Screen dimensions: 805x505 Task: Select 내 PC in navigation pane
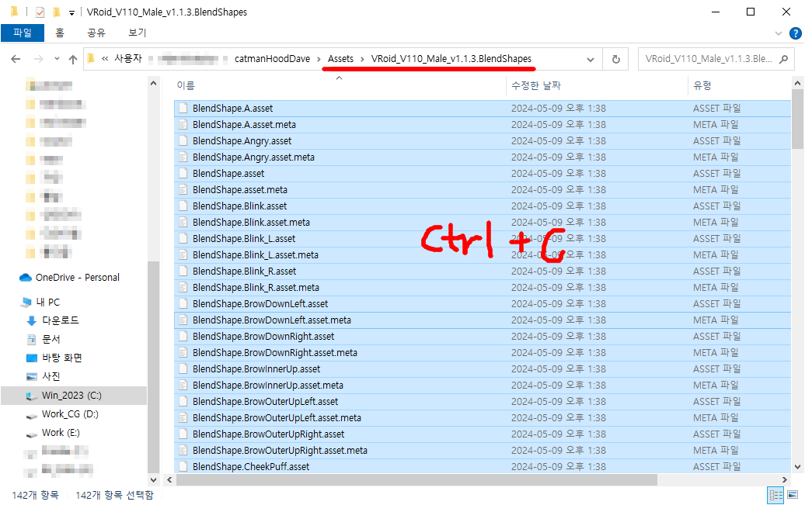[x=47, y=303]
